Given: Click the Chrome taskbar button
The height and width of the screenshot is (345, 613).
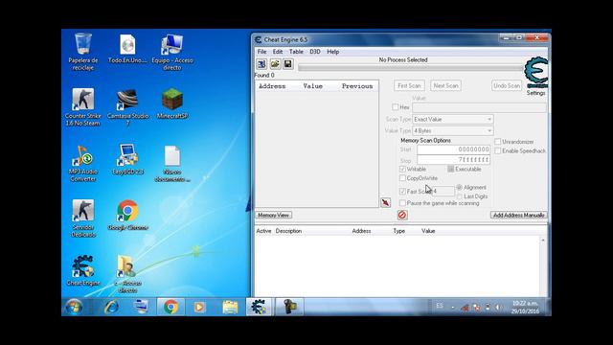Looking at the screenshot, I should point(170,307).
